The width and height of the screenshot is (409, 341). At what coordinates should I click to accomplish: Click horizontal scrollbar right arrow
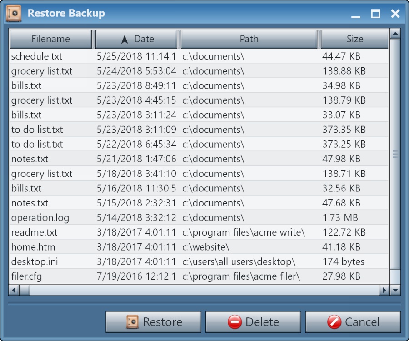(384, 290)
